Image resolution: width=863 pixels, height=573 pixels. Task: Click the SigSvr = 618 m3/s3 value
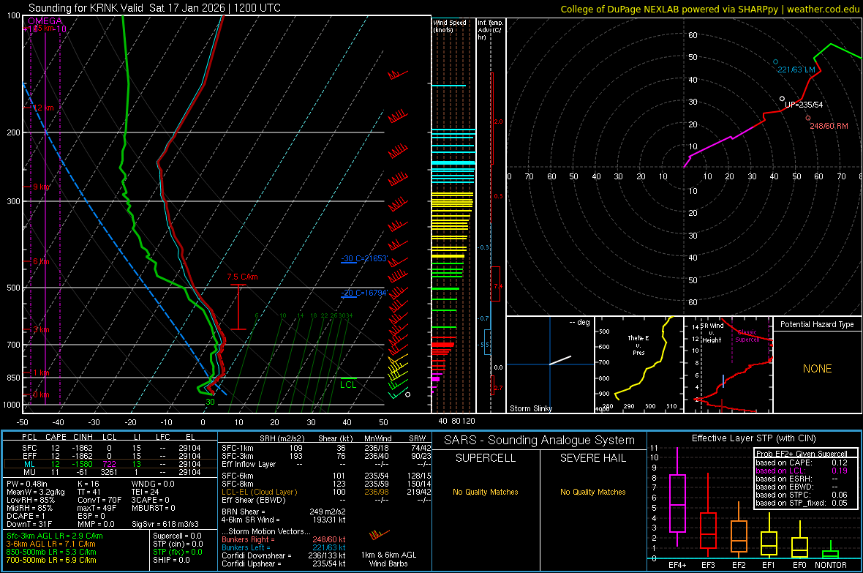pos(165,524)
